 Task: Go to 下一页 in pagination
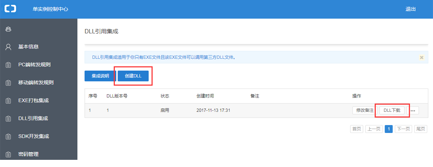403,129
